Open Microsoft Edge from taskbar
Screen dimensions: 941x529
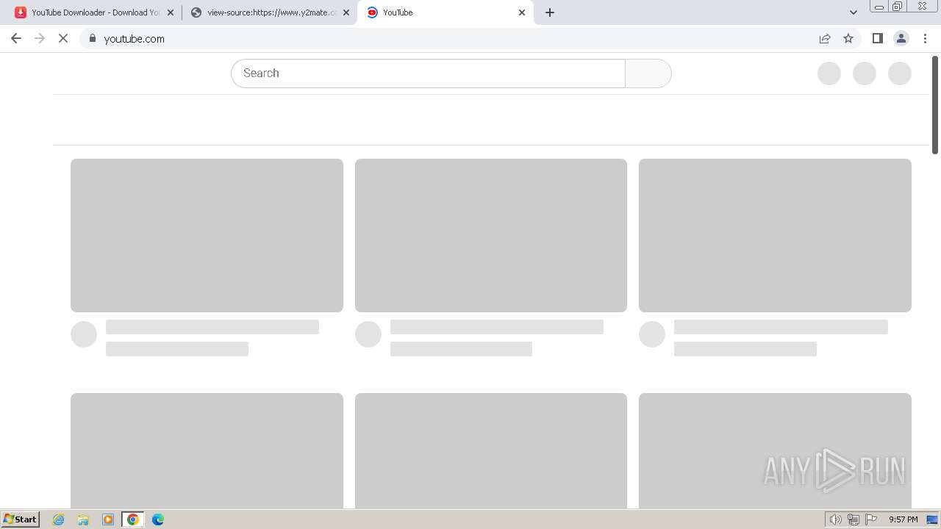158,519
